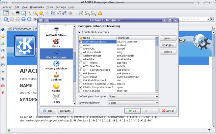Open the Location menu

[7, 7]
